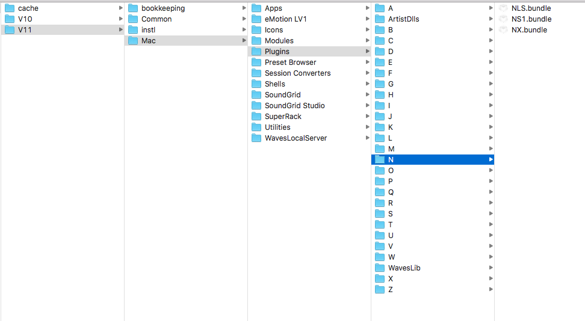585x321 pixels.
Task: Click the NX.bundle file icon
Action: [503, 30]
